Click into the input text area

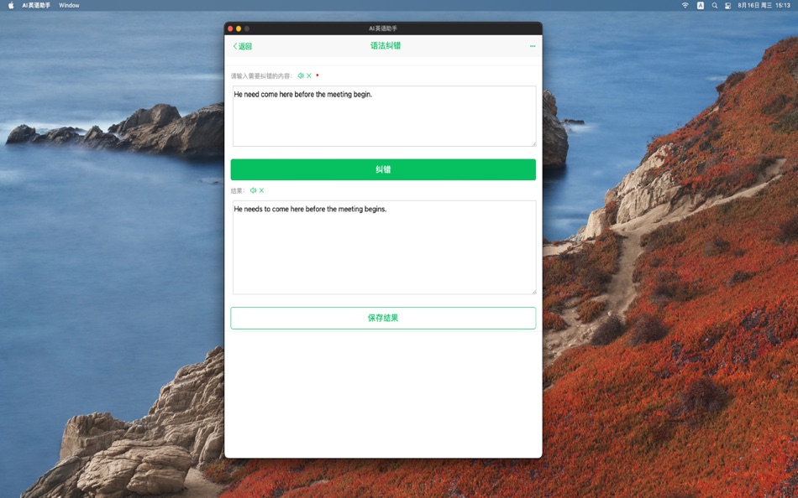coord(384,116)
